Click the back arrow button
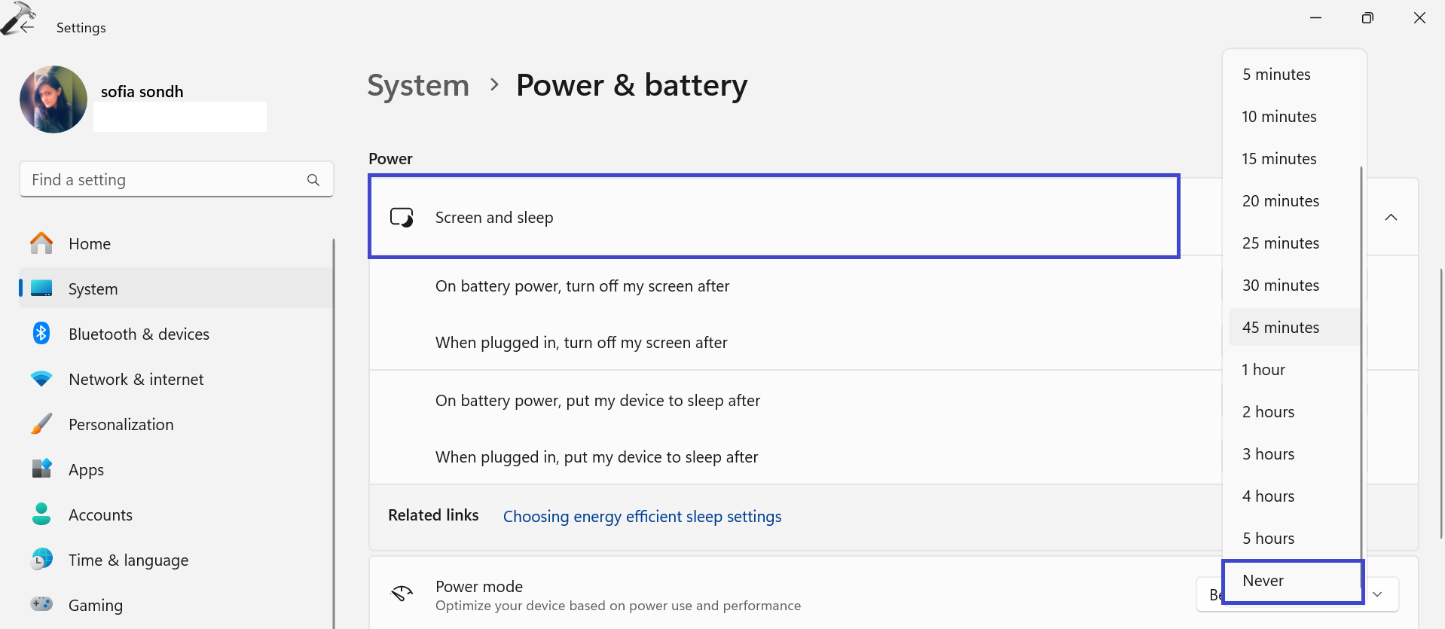The image size is (1445, 629). 27,27
